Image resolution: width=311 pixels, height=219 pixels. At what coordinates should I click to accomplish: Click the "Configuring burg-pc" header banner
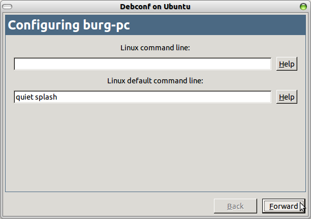pyautogui.click(x=155, y=26)
